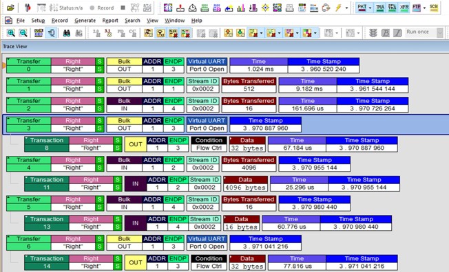Click the Zoom In magnifier icon
This screenshot has width=449, height=272.
click(11, 33)
